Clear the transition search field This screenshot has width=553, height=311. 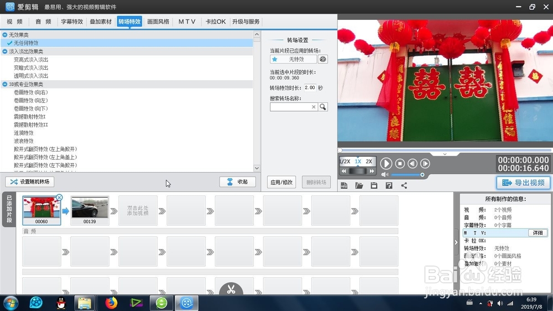(314, 107)
